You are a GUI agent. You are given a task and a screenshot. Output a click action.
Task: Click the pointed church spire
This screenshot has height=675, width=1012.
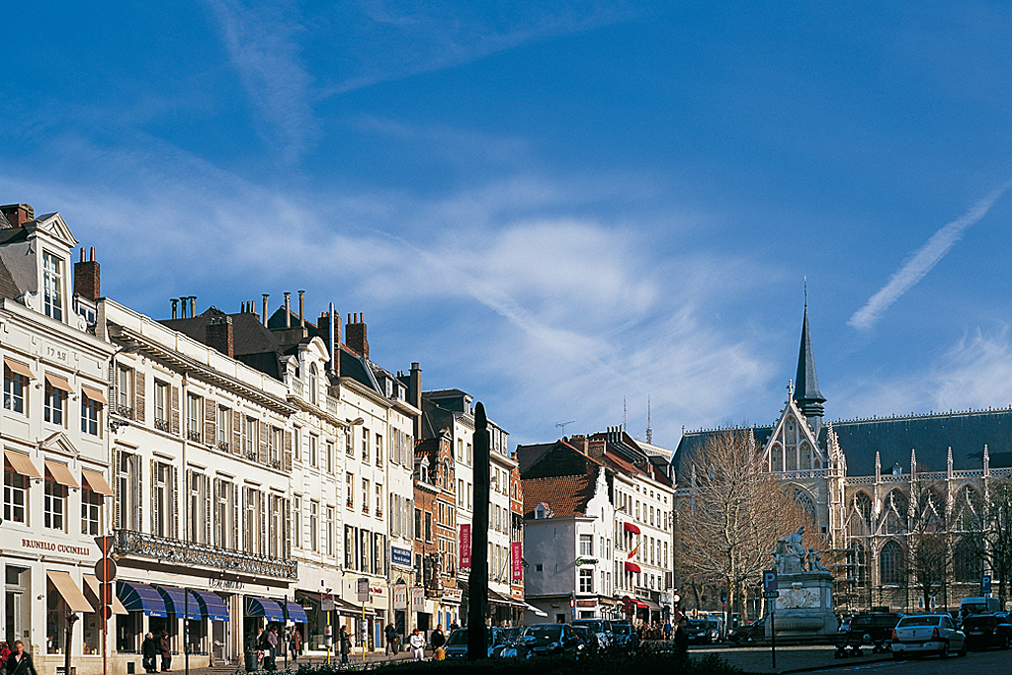(x=807, y=362)
